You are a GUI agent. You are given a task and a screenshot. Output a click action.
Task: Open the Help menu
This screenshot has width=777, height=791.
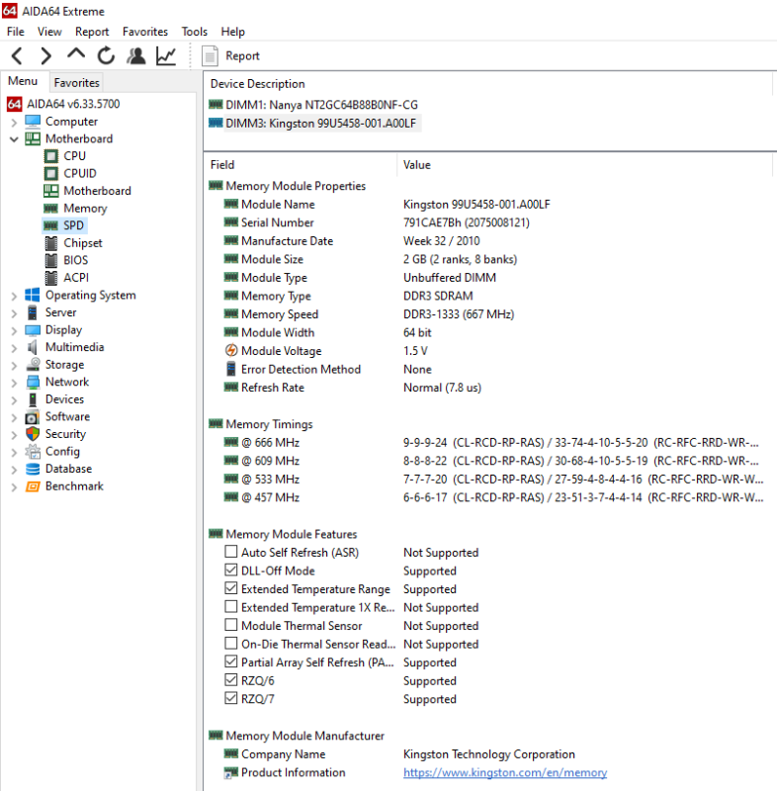[232, 32]
